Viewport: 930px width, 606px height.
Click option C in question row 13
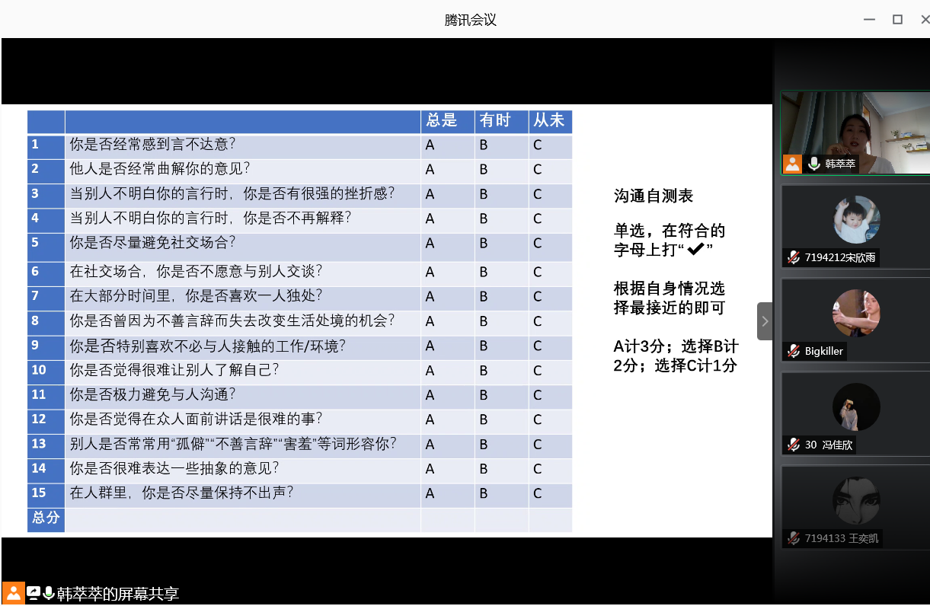tap(537, 445)
